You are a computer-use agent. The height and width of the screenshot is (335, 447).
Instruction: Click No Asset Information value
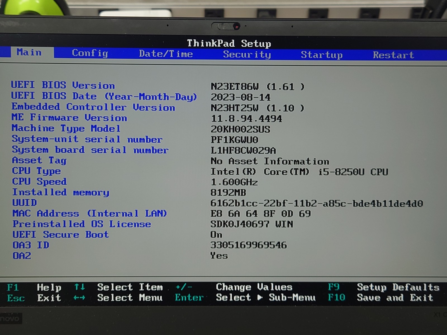[270, 161]
